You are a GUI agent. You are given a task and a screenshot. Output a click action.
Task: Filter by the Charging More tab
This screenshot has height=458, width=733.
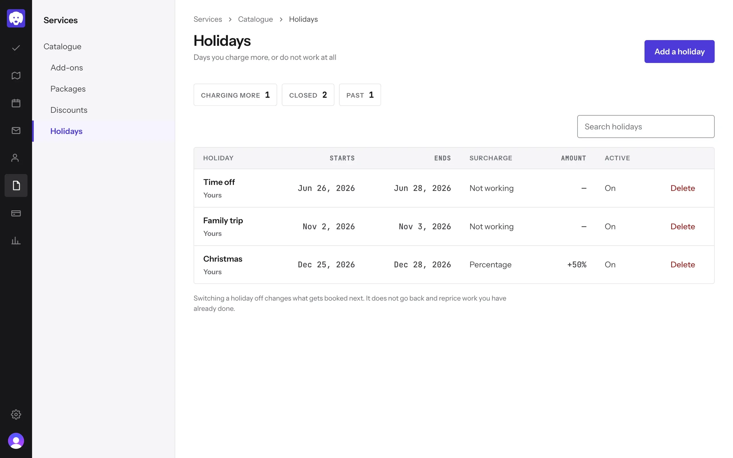tap(235, 95)
